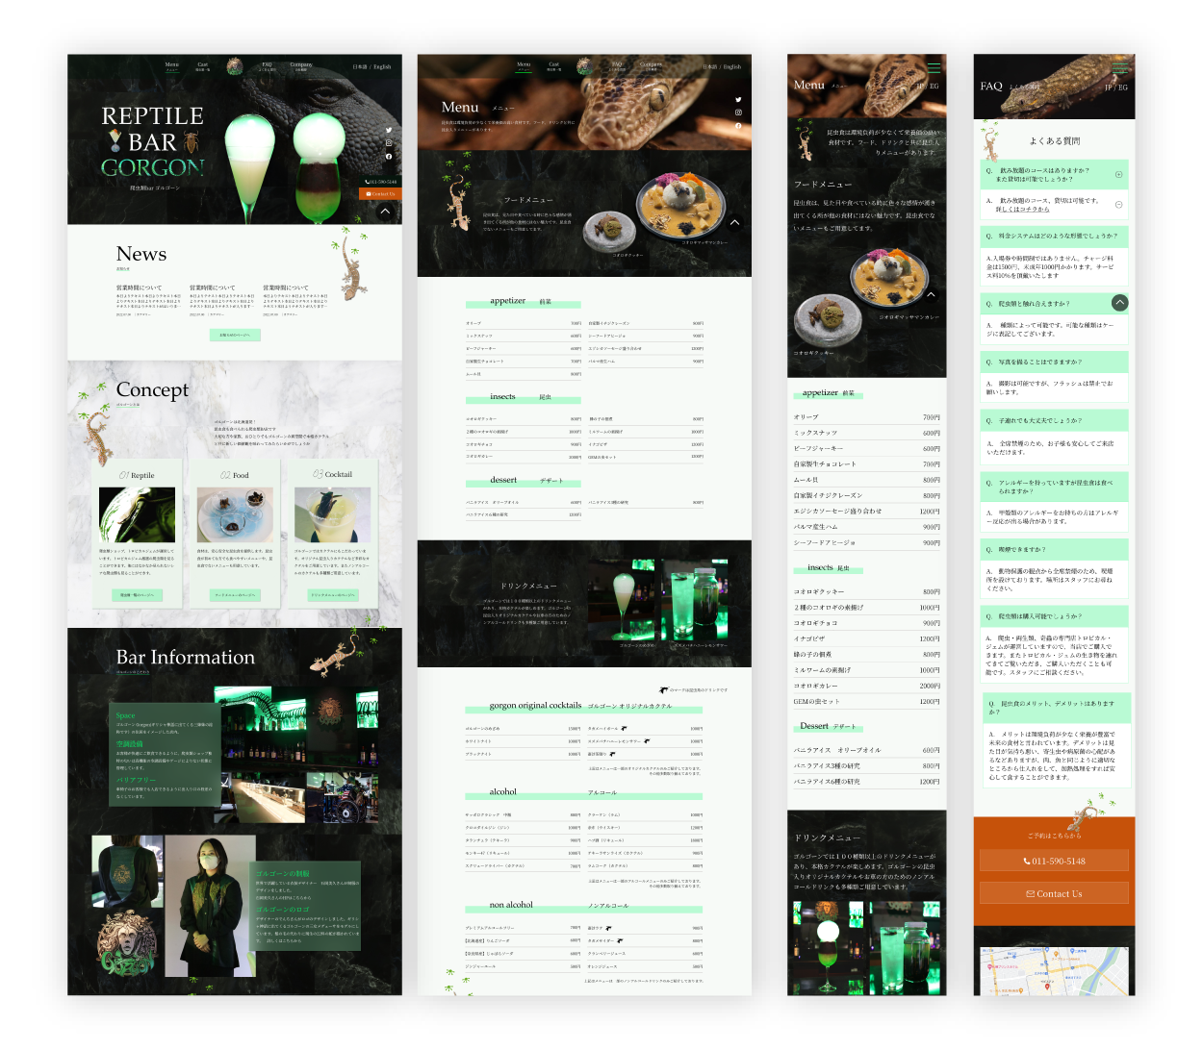The image size is (1203, 1050).
Task: Click map preview at FAQ page bottom
Action: [x=1054, y=971]
